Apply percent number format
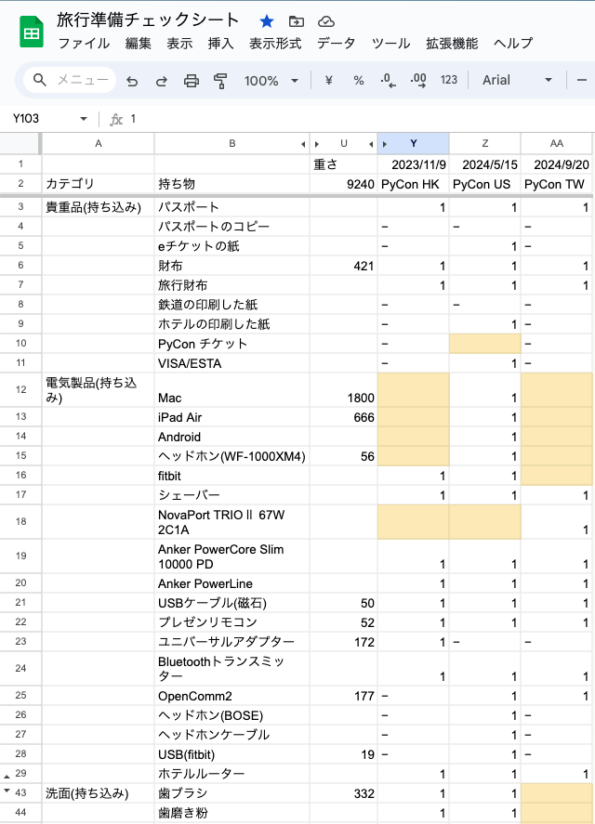 [358, 81]
